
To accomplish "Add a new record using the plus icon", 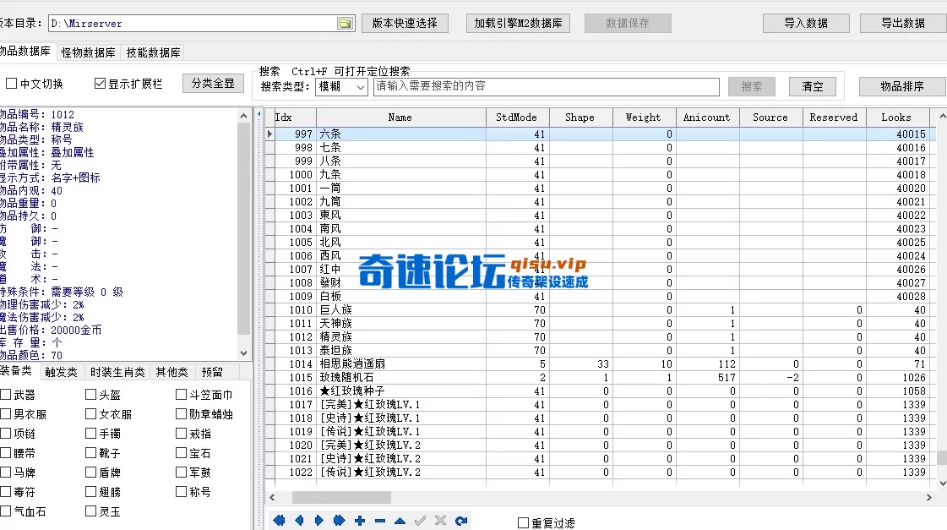I will click(x=359, y=521).
